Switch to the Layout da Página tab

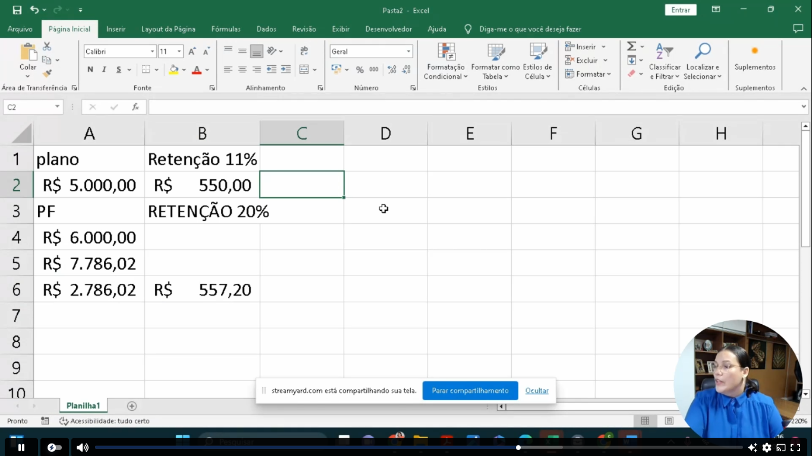(168, 29)
